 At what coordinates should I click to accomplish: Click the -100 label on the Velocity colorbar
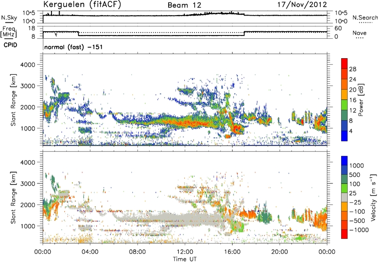357,211
